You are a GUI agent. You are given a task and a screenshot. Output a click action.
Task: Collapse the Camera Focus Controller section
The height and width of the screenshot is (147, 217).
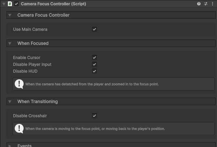pos(10,15)
